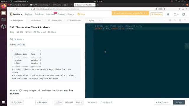Open Interview in navigation
This screenshot has width=189, height=106.
coord(50,14)
